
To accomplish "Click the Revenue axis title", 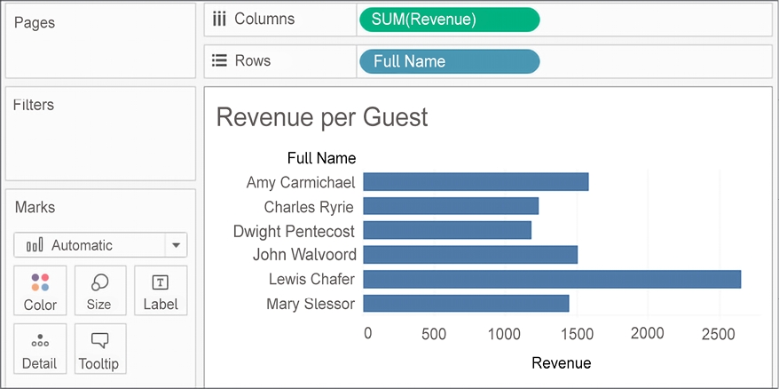I will [x=561, y=363].
